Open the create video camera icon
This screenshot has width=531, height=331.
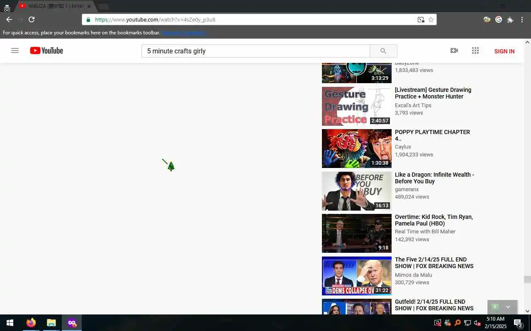pos(454,50)
